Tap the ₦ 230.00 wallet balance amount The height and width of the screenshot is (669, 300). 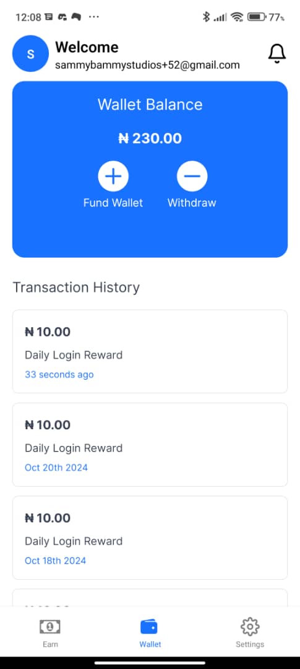coord(150,138)
